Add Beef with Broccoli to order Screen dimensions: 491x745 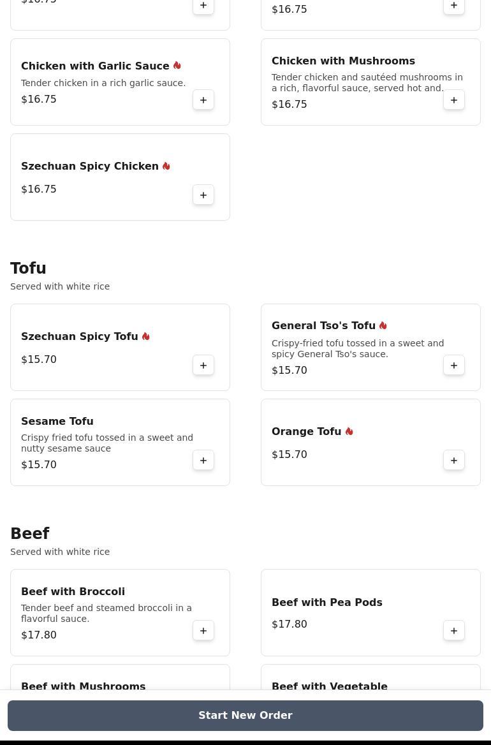tap(203, 631)
